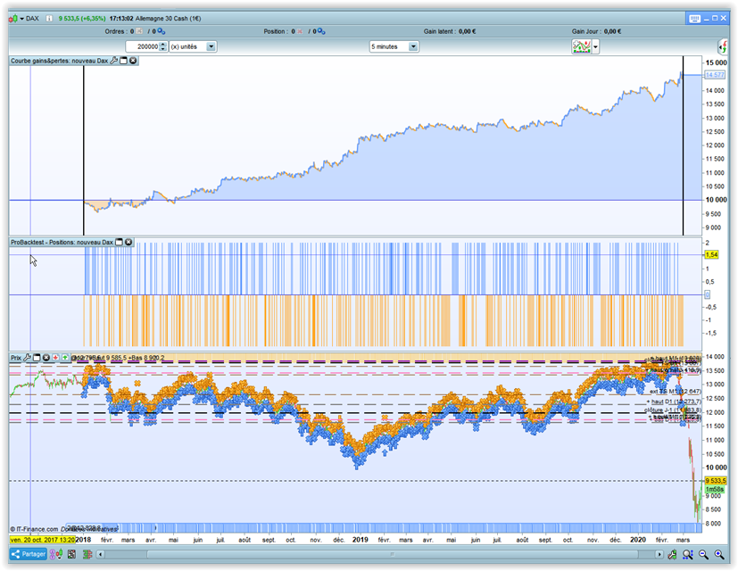Increase the quantity with the up stepper
The image size is (738, 571).
coord(163,45)
